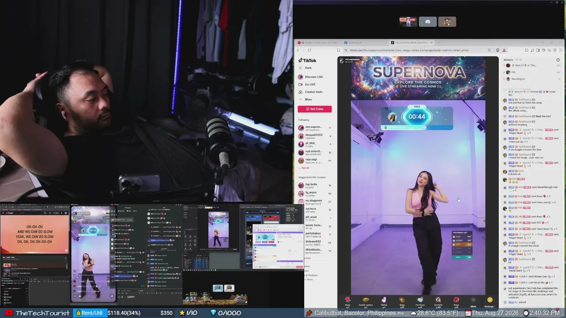Open raja.sogi in the Following list
This screenshot has width=566, height=318.
click(315, 161)
